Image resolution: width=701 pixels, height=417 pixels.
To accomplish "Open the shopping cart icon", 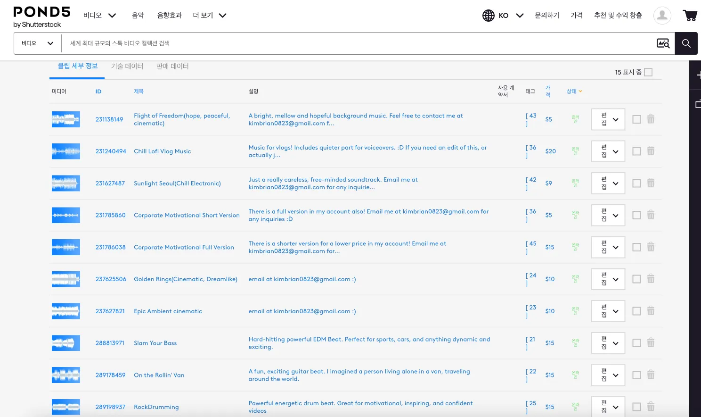I will (x=690, y=16).
